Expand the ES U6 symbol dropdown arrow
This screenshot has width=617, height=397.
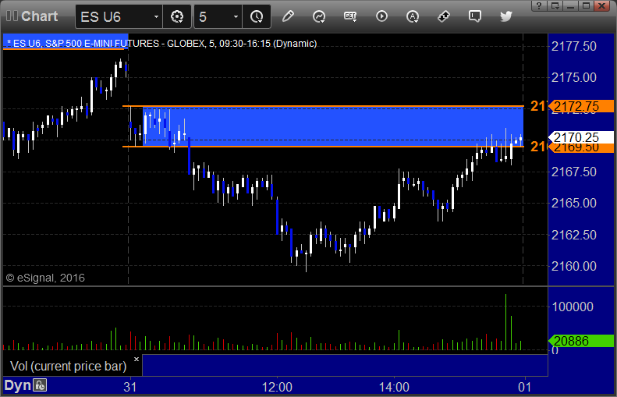[x=156, y=16]
